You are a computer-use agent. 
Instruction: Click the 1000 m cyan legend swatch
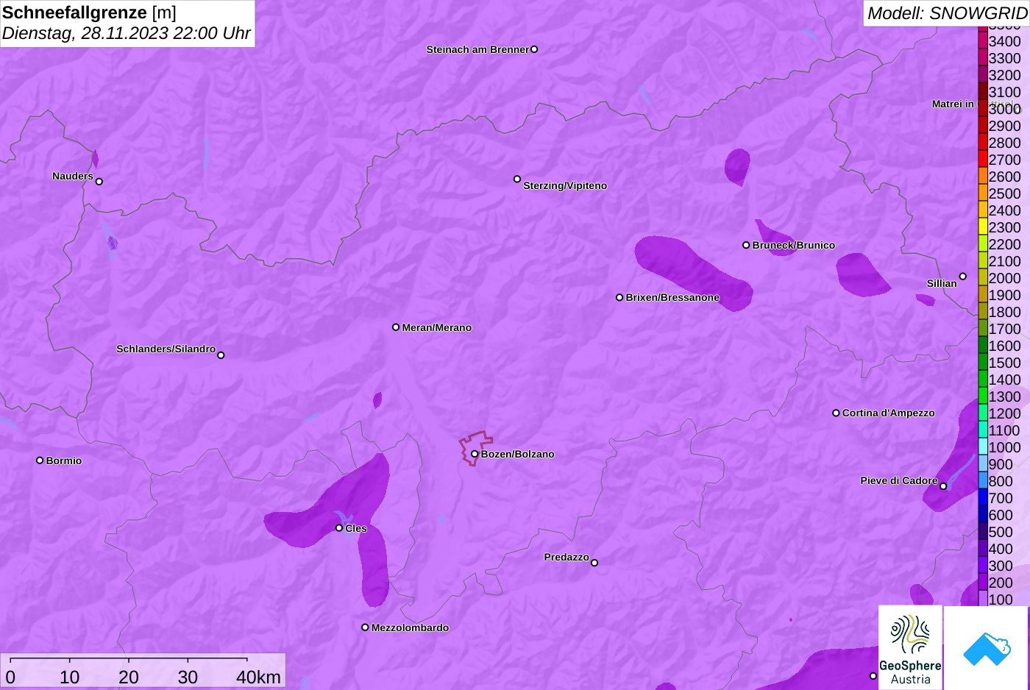[x=983, y=447]
